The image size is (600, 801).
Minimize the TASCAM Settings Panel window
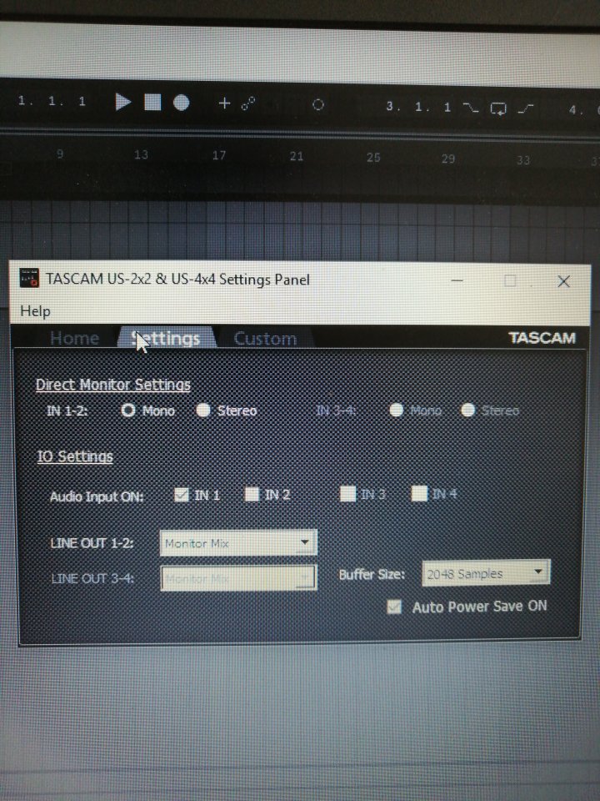(457, 280)
